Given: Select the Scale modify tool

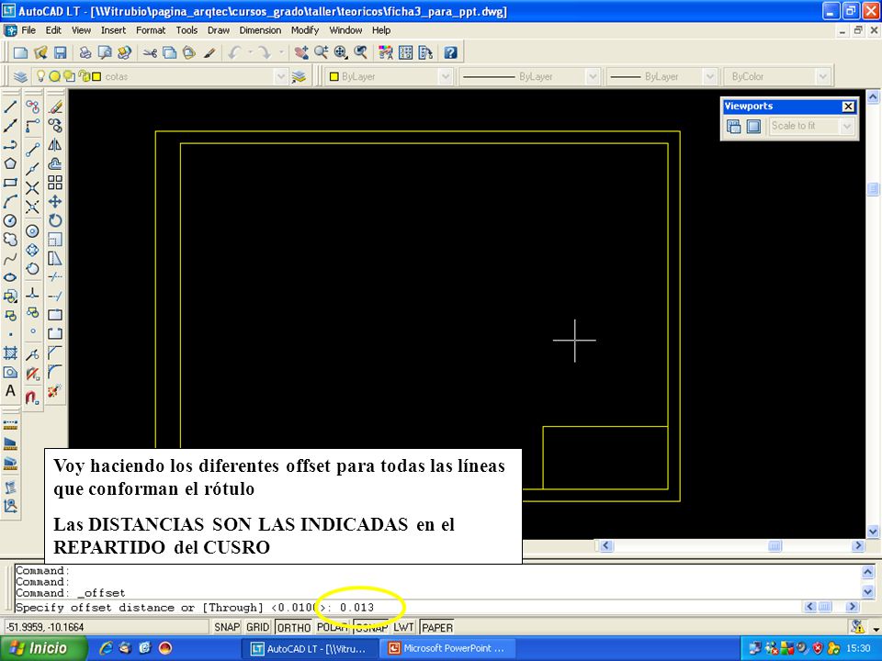Looking at the screenshot, I should pyautogui.click(x=55, y=240).
